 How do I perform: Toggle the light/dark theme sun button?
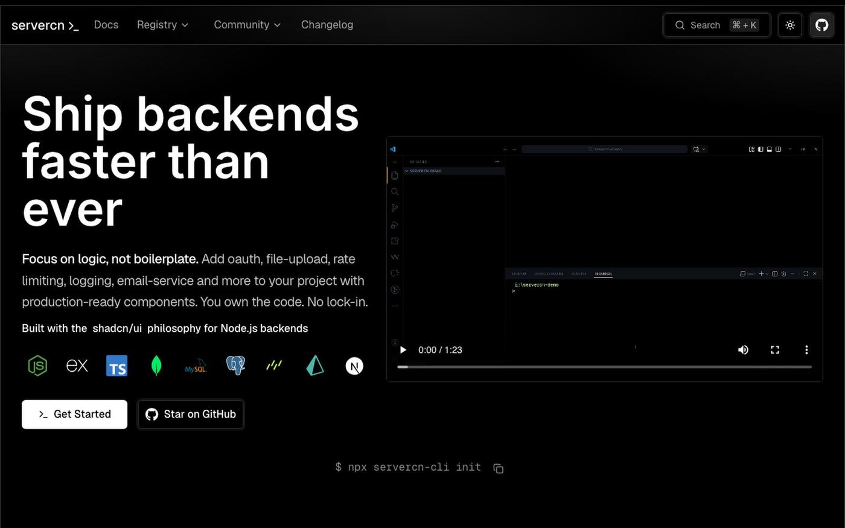(x=790, y=25)
